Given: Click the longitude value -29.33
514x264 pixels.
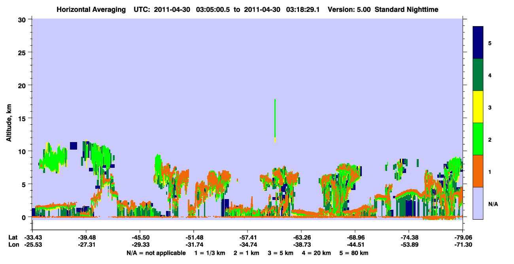Looking at the screenshot, I should (140, 245).
